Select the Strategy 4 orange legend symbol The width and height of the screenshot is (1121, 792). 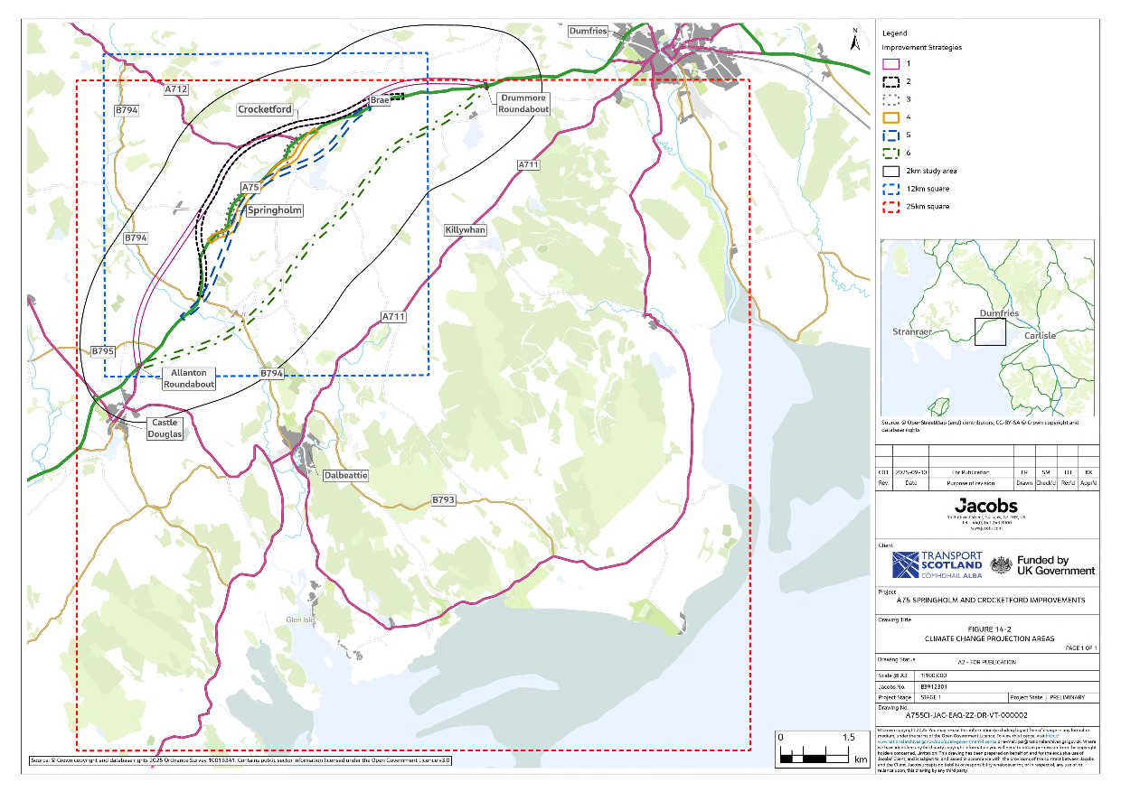(890, 117)
